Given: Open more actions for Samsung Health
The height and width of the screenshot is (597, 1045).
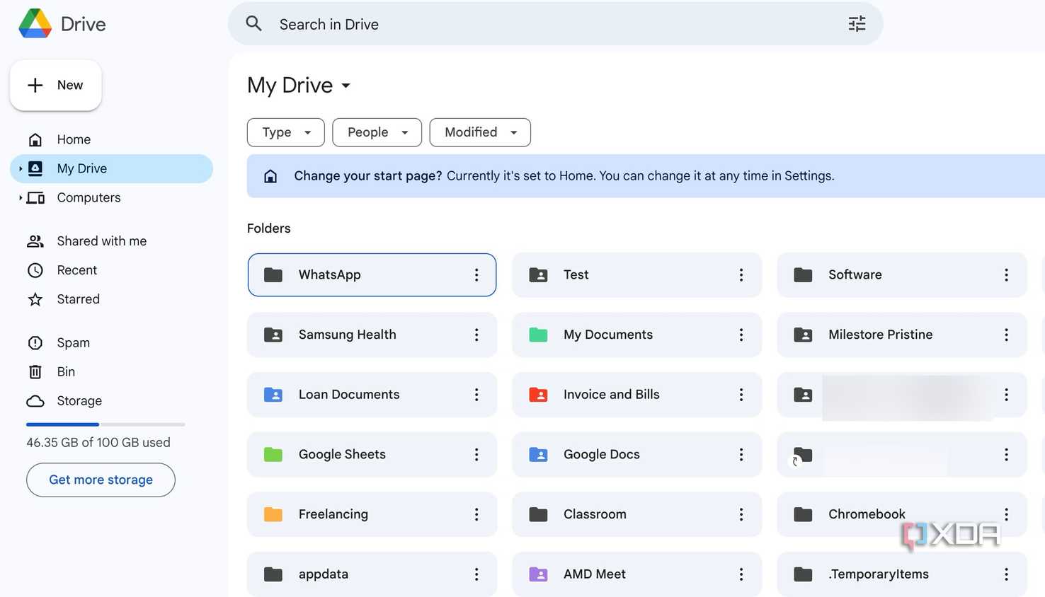Looking at the screenshot, I should point(476,335).
